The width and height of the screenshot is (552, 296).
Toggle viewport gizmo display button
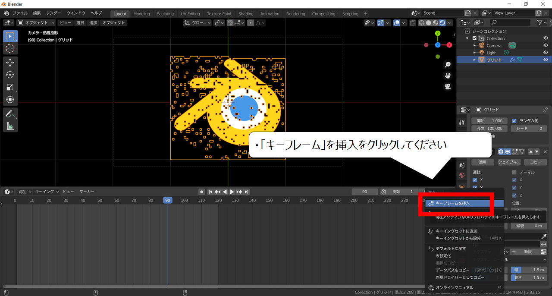(x=380, y=23)
